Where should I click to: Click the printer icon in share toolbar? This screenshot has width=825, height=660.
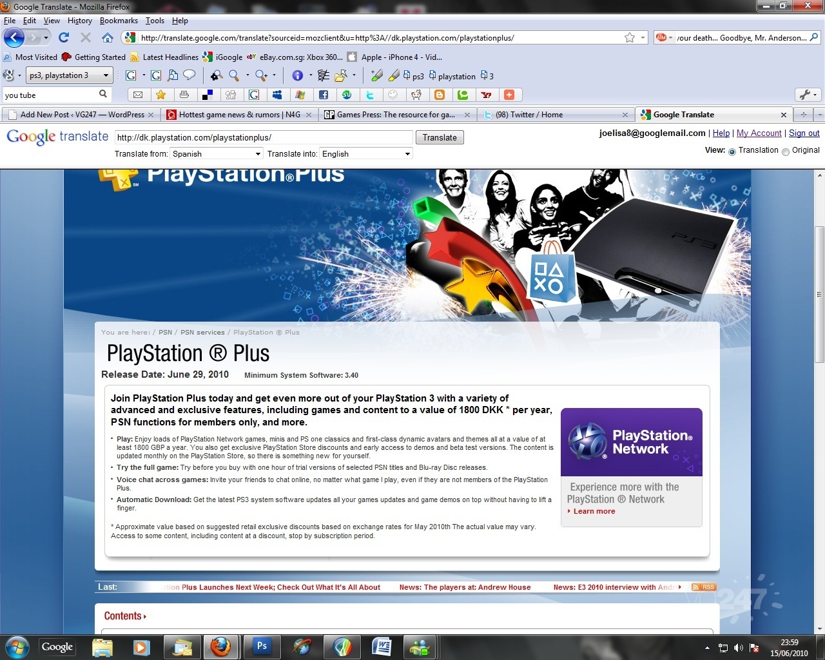click(184, 95)
